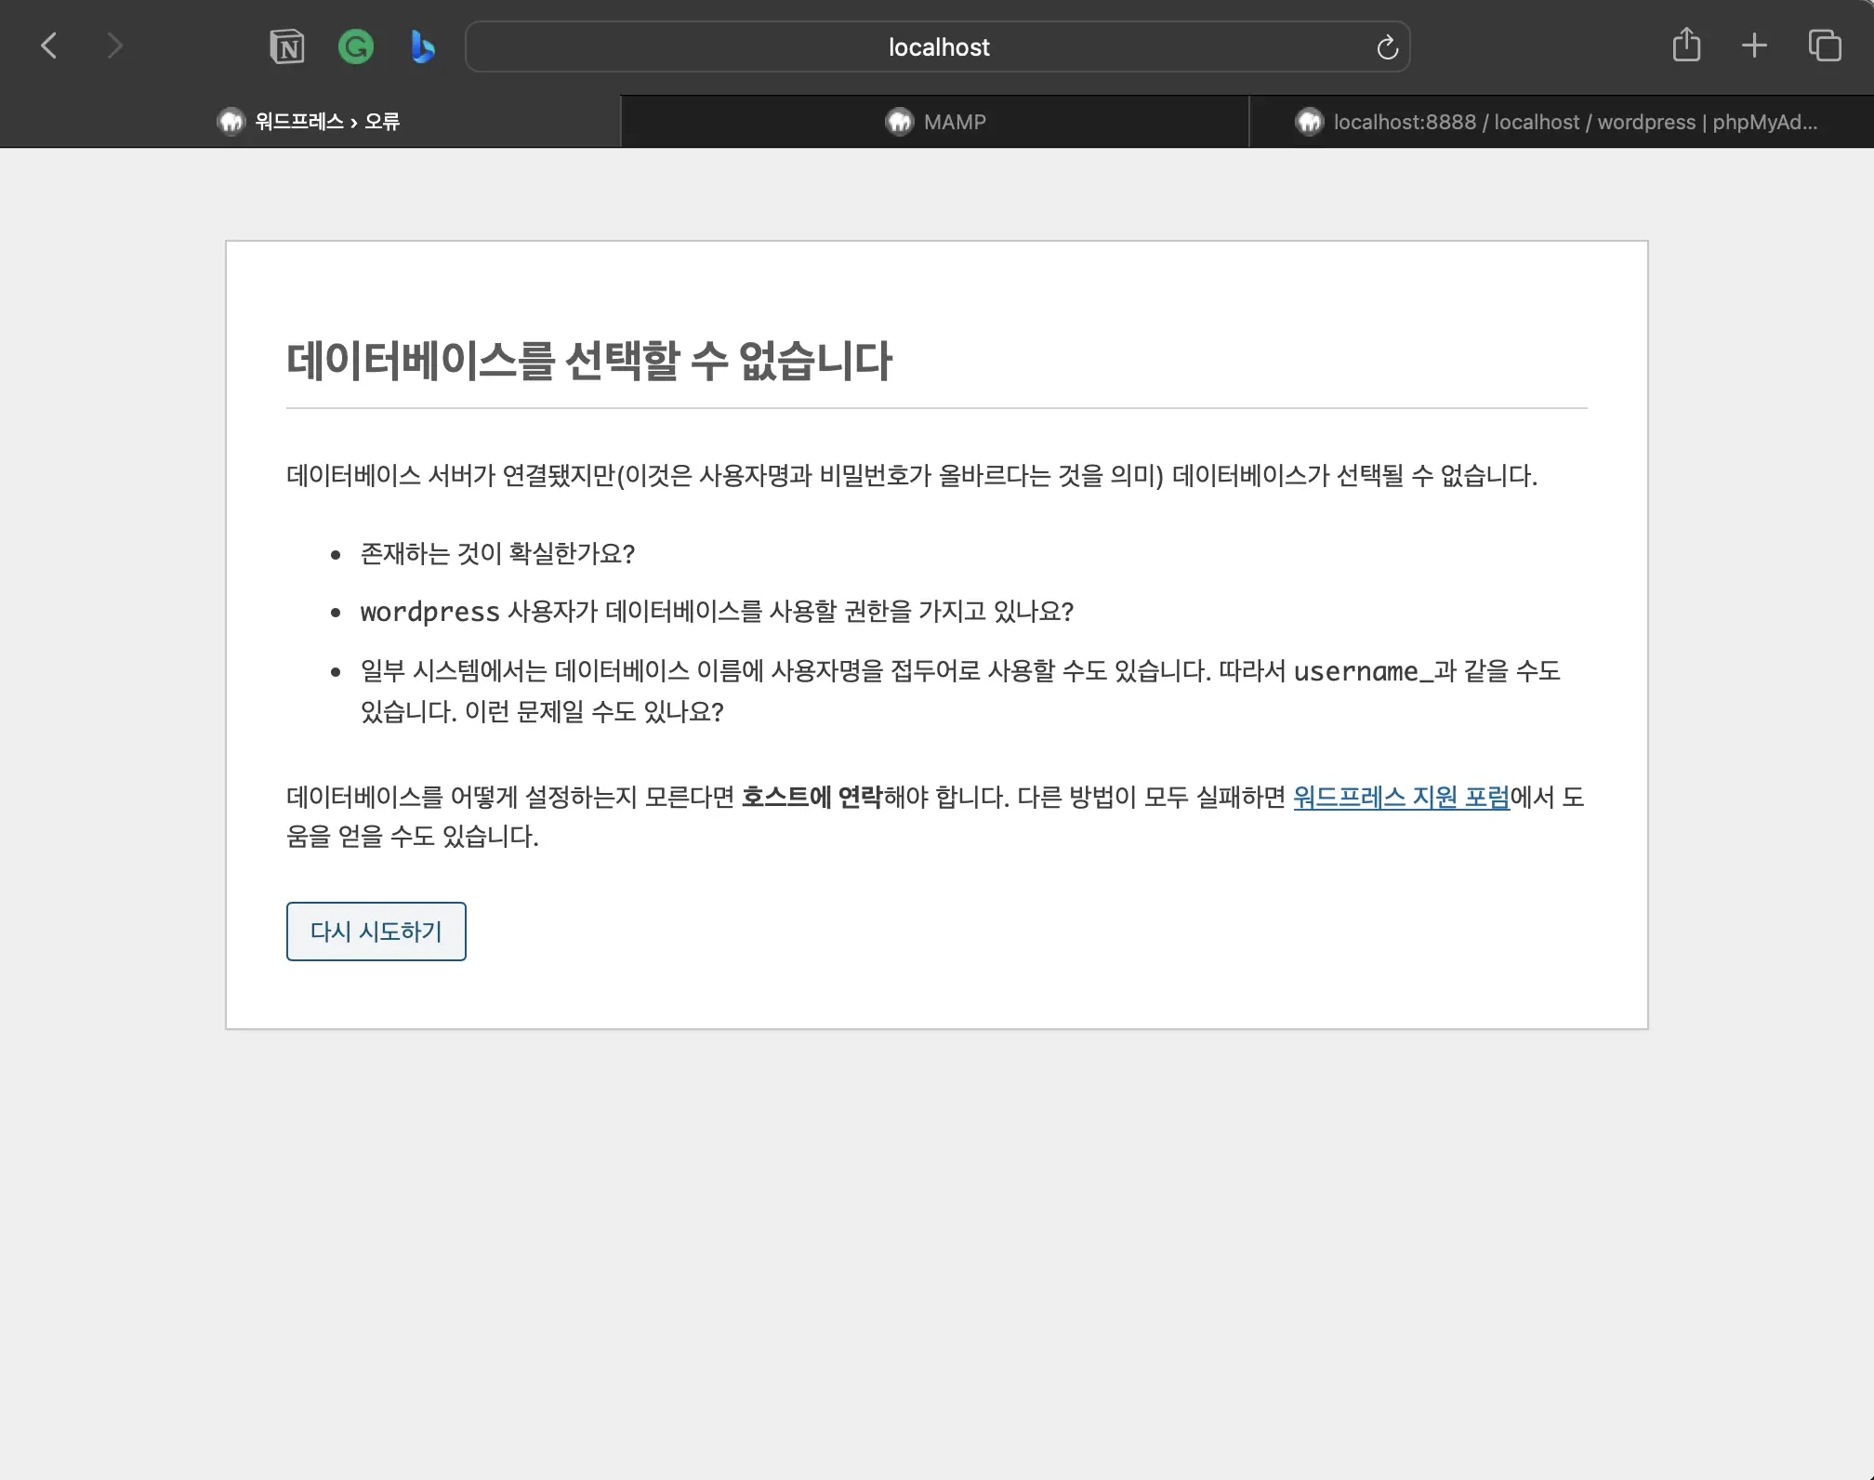Click the MAMP favicon on its tab
Screen dimensions: 1874x1480
click(899, 121)
